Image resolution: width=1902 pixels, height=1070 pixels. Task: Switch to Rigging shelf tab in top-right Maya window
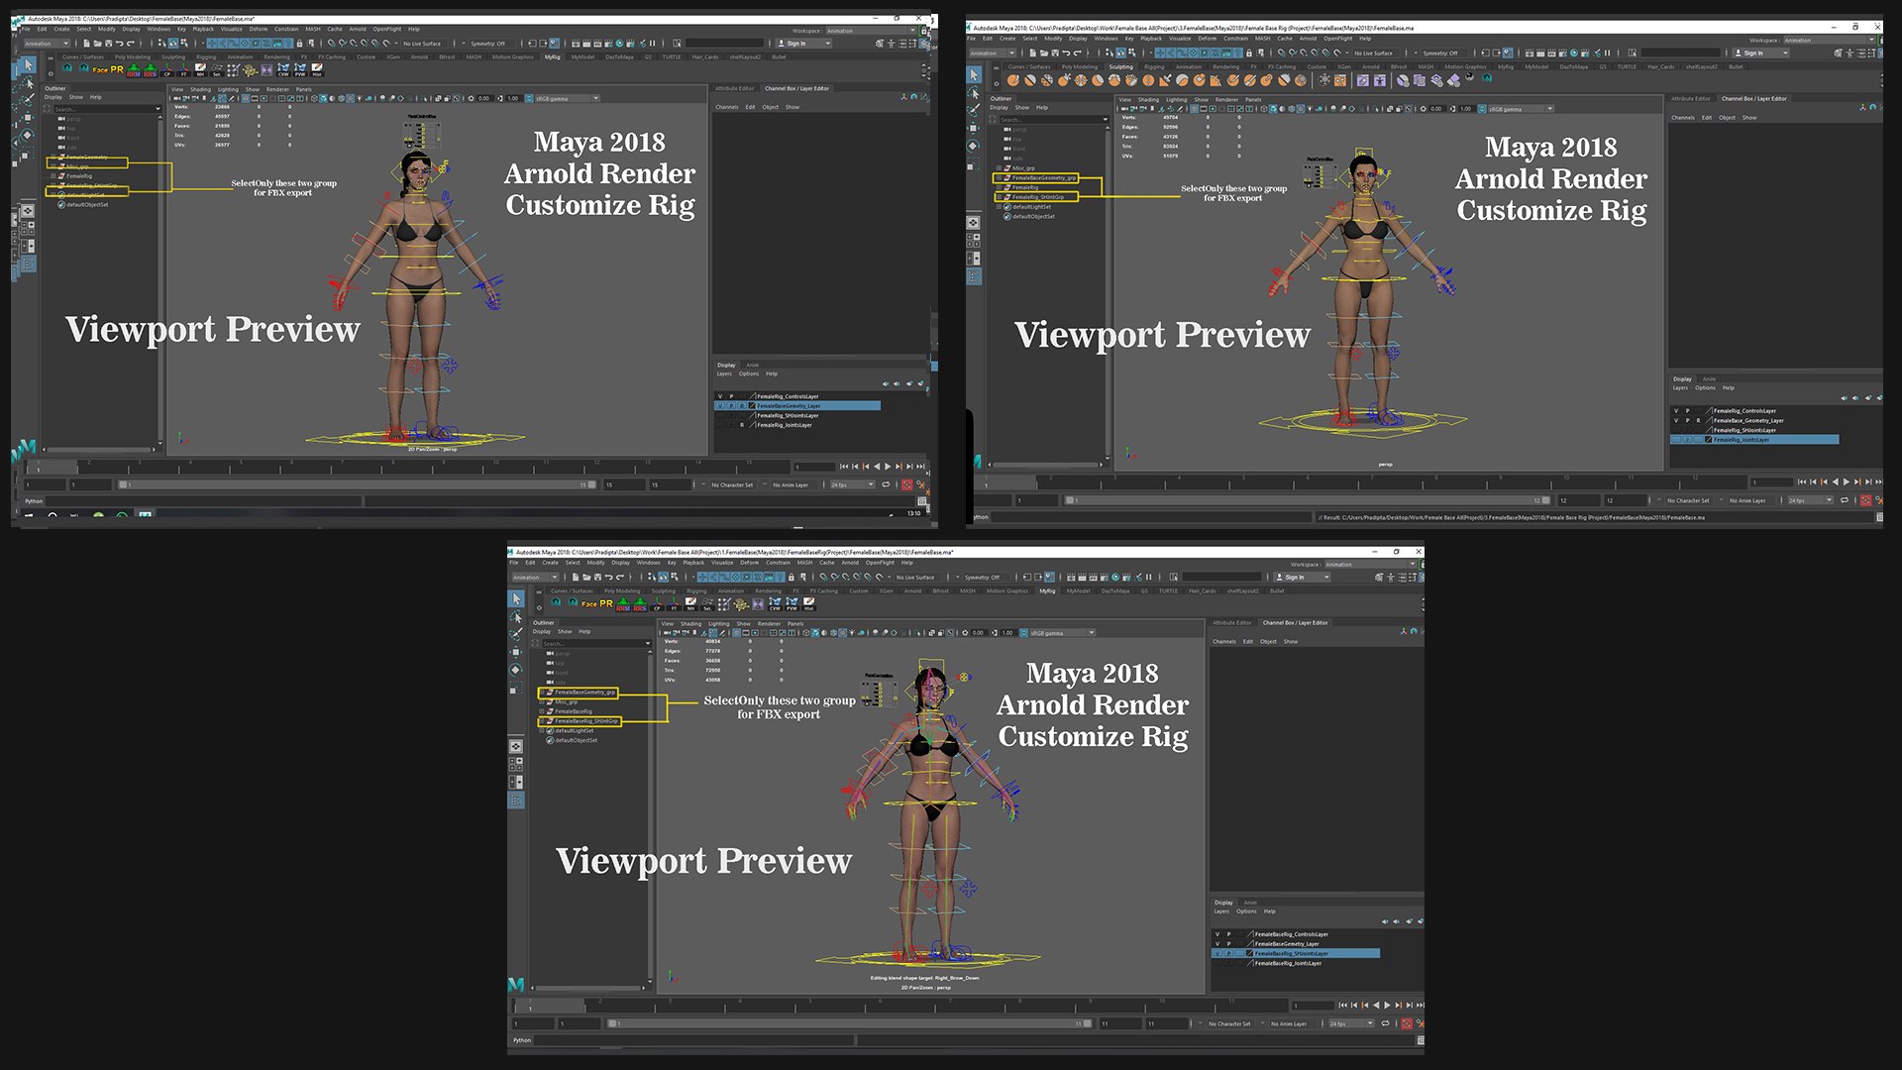[1154, 67]
